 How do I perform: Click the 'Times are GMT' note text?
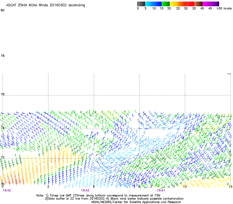coord(61,196)
